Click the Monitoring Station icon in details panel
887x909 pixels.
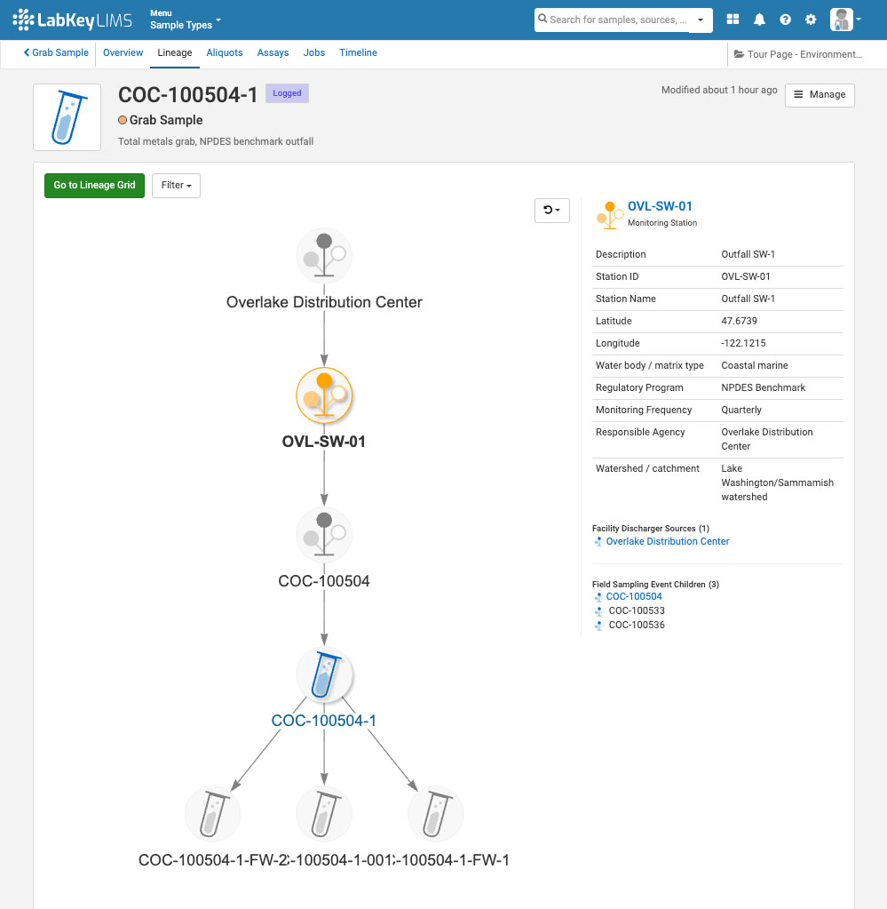609,215
